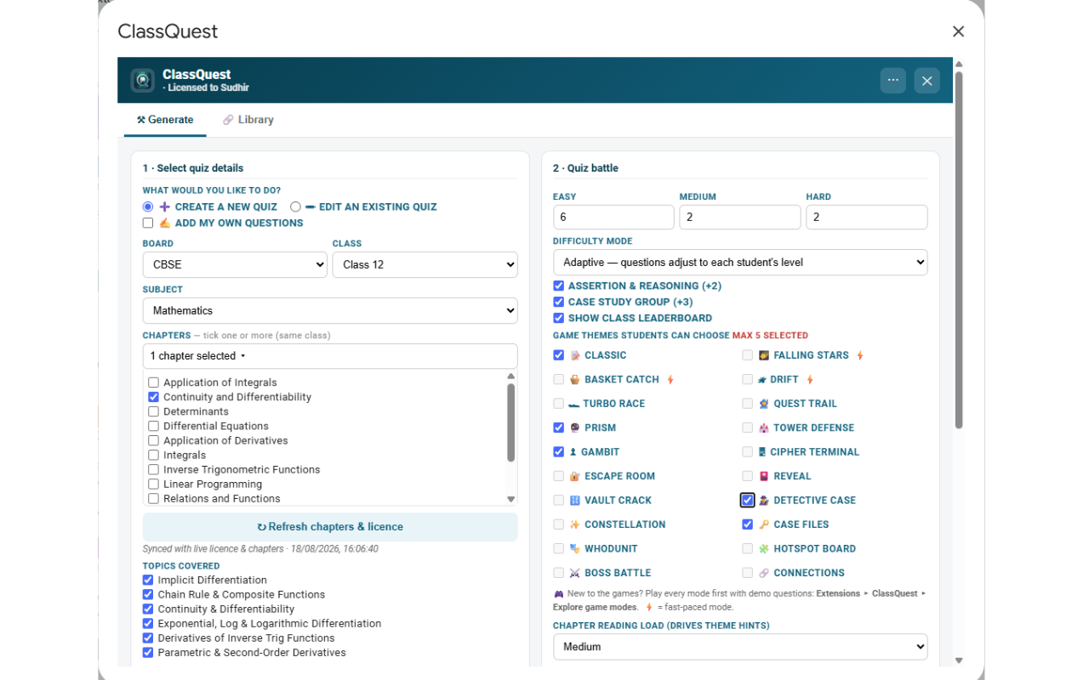This screenshot has height=680, width=1089.
Task: Click the X button in the teal header
Action: [927, 80]
